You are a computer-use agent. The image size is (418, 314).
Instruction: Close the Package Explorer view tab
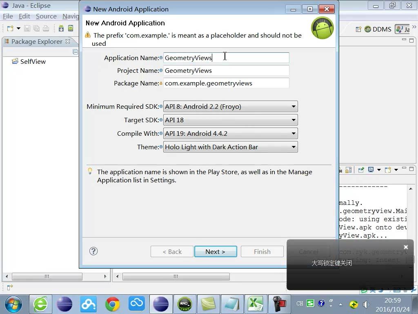point(68,41)
